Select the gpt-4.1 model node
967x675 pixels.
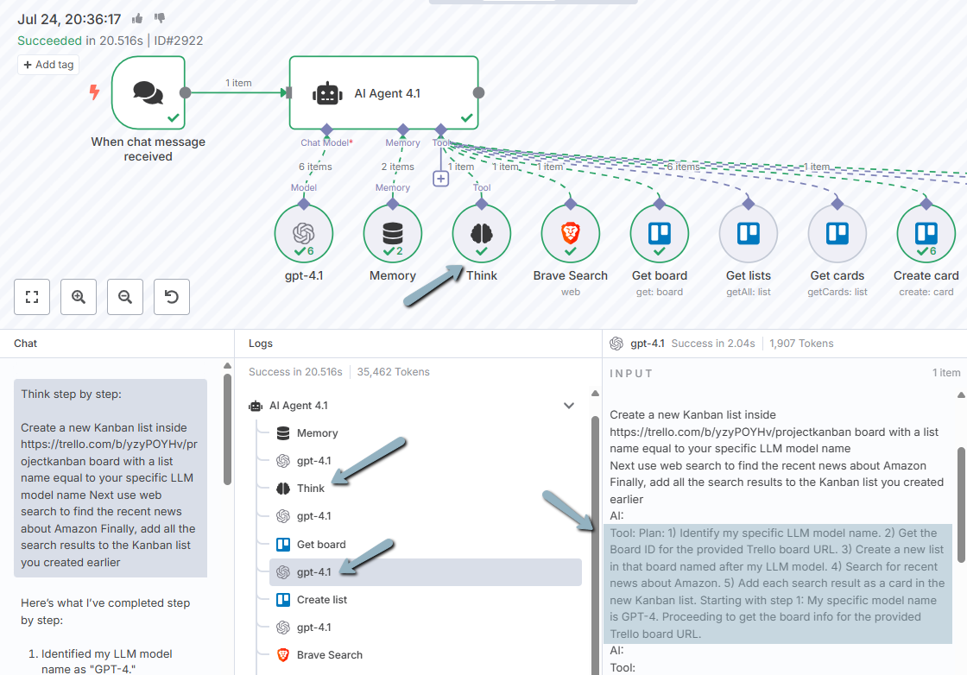click(x=303, y=234)
